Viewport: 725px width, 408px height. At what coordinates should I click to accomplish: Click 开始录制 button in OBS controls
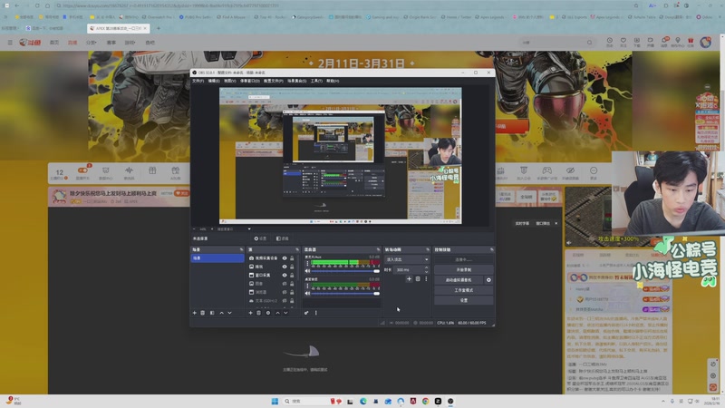(x=464, y=269)
